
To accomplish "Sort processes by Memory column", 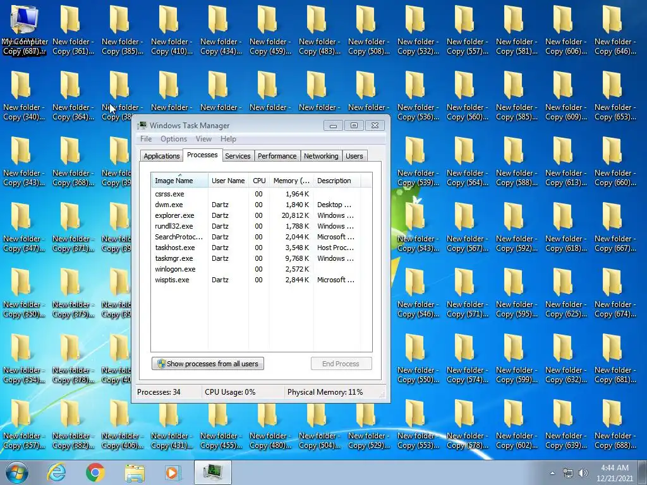I will (x=291, y=181).
